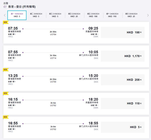The height and width of the screenshot is (140, 151).
Task: Choose the HKD 118 fare for UO792
Action: tap(123, 103)
